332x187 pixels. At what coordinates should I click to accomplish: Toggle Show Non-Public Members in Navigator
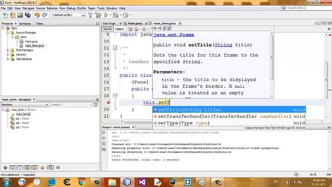27,167
